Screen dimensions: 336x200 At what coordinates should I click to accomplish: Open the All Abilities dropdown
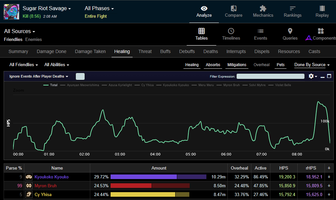[x=56, y=65]
